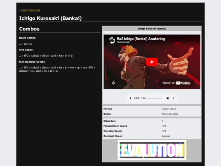Click the Max Damage Combo heading

pyautogui.click(x=32, y=61)
